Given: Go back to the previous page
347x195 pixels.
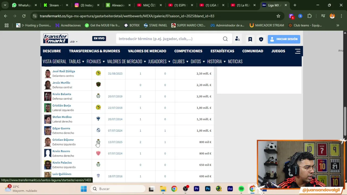Looking at the screenshot, I should coord(6,16).
